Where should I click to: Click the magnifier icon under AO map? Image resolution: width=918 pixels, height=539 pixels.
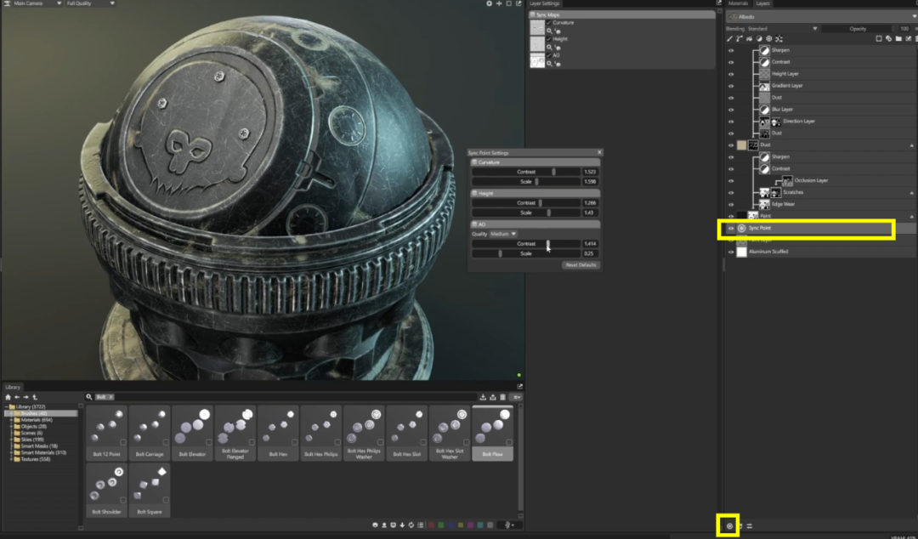[549, 63]
